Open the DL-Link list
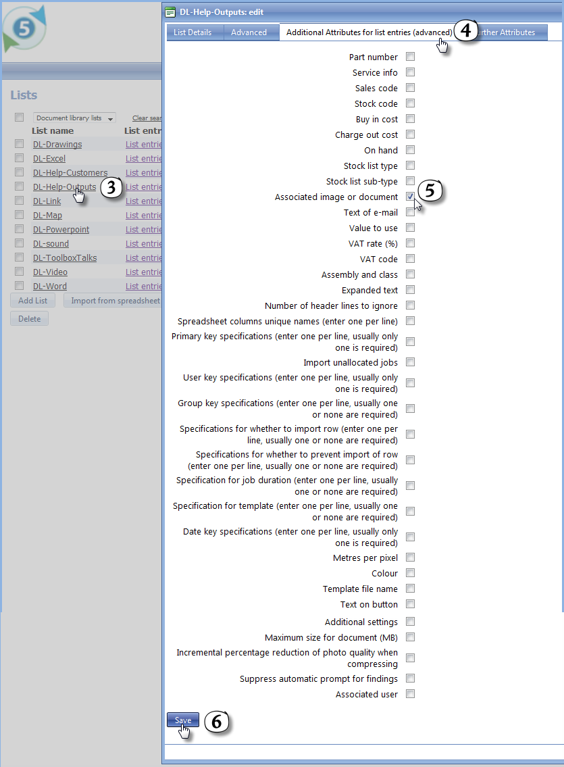This screenshot has width=564, height=767. point(47,201)
